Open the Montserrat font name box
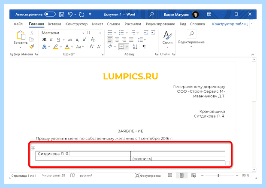 click(x=63, y=33)
